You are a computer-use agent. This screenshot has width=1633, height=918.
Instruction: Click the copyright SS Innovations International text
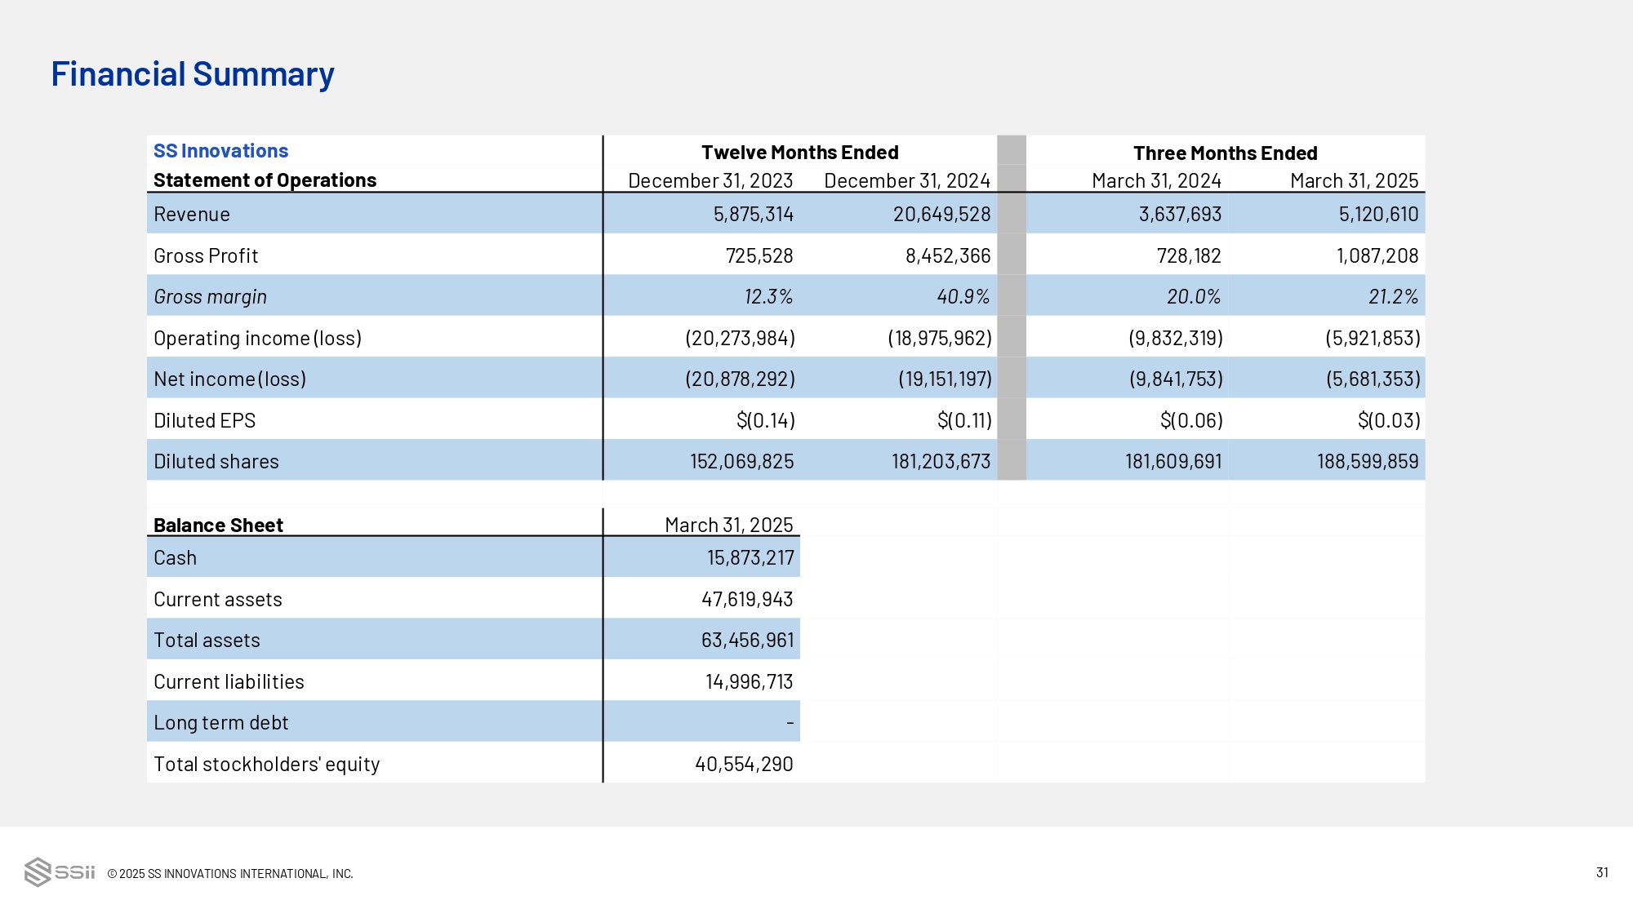(230, 874)
